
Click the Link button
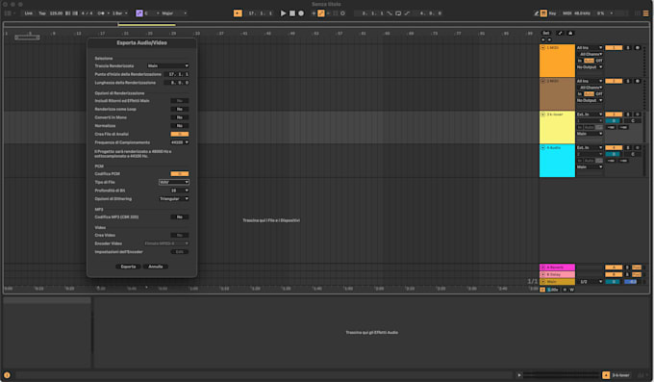28,13
